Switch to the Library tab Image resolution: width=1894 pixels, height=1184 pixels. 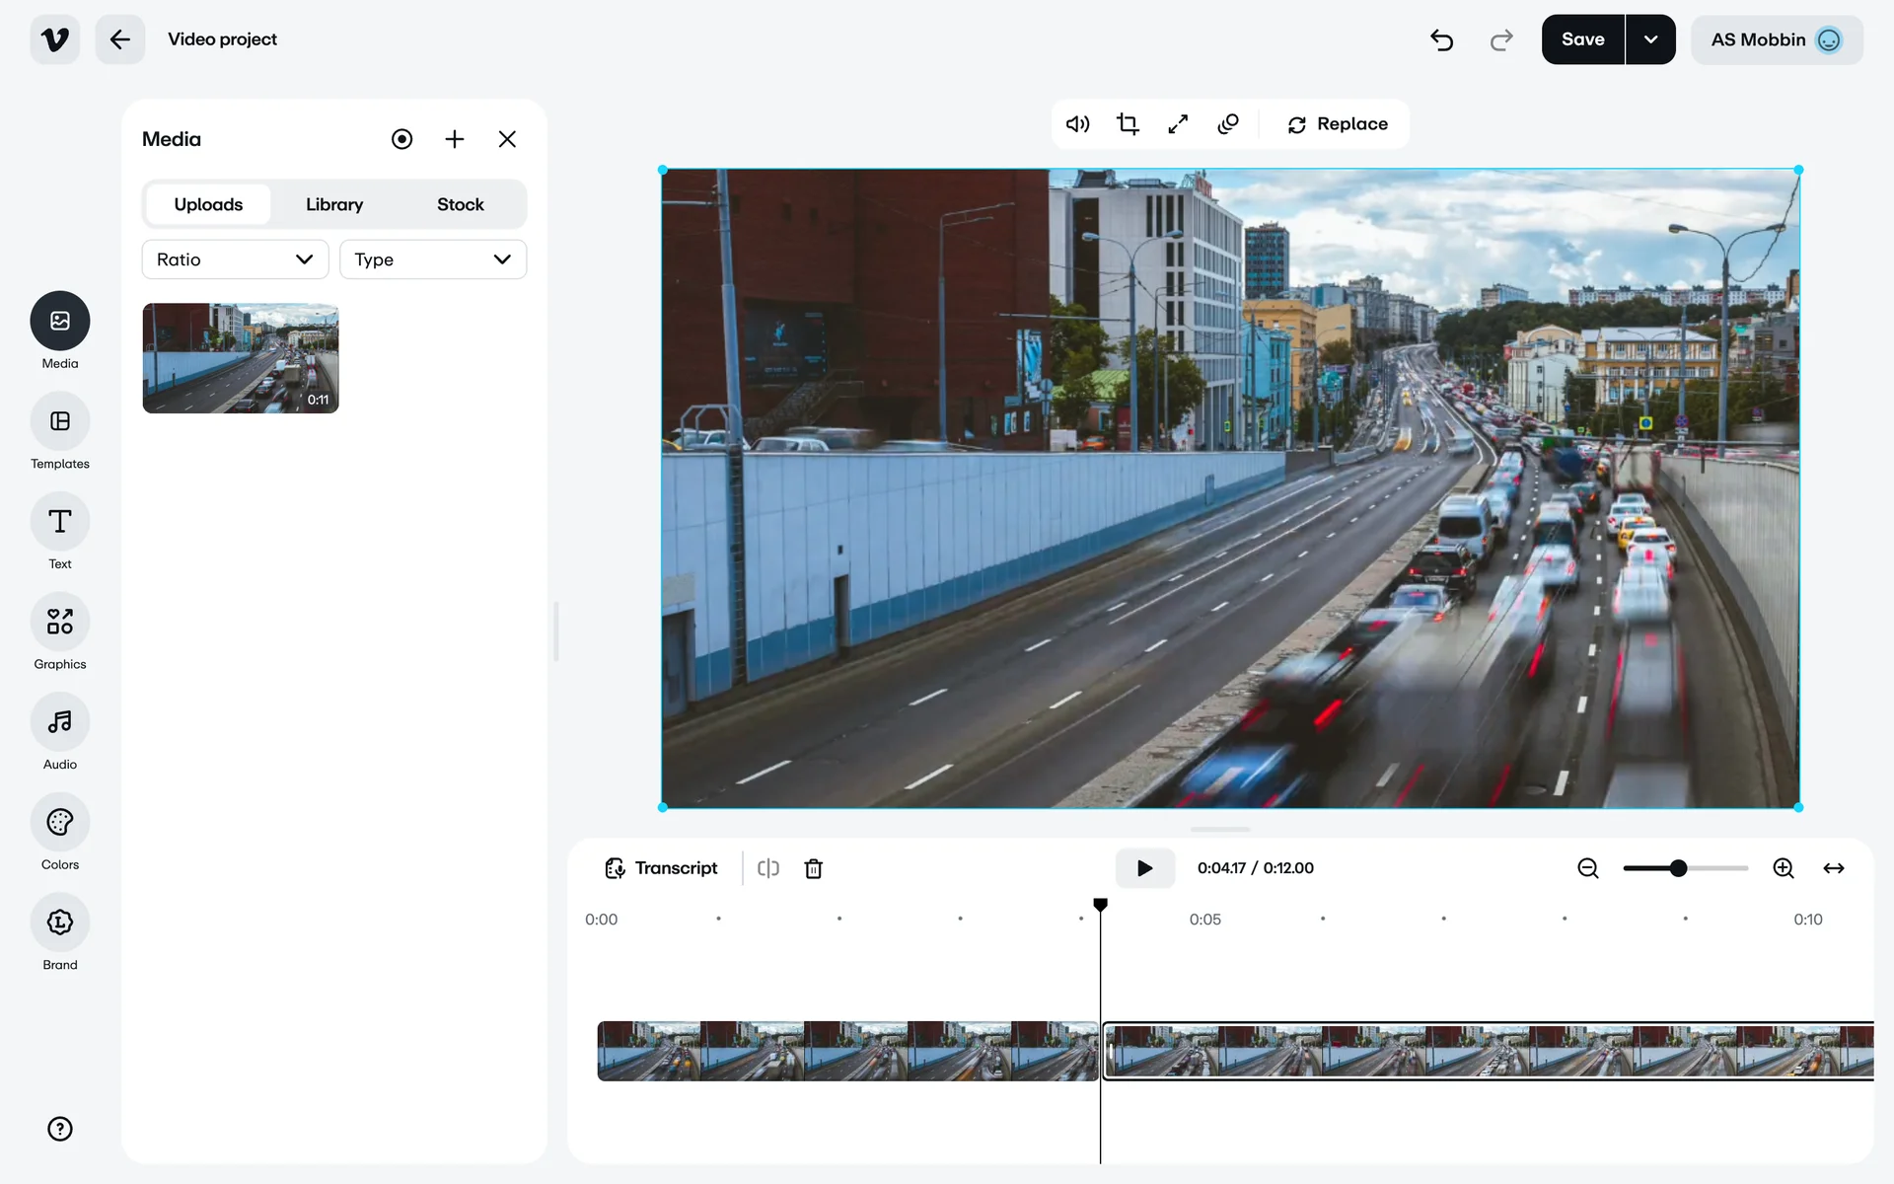334,204
